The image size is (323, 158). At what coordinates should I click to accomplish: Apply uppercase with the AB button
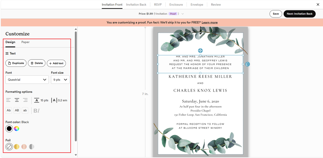(x=17, y=110)
